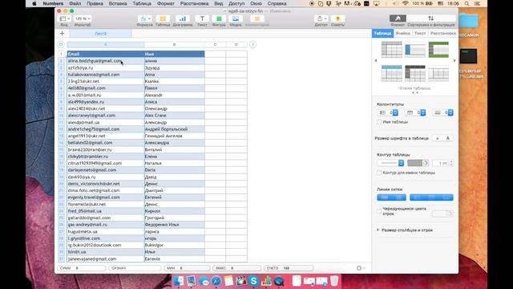Switch to the Текст inspector tab

click(x=420, y=34)
